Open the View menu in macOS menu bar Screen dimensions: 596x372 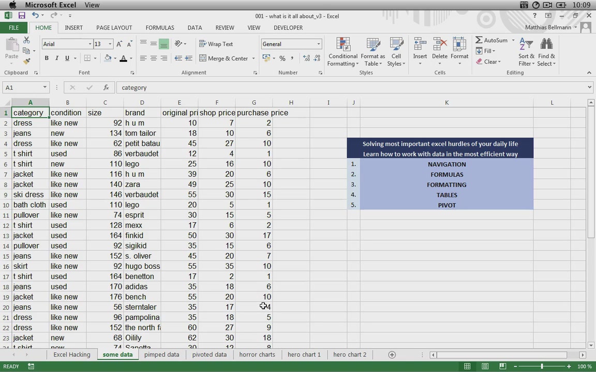point(92,5)
